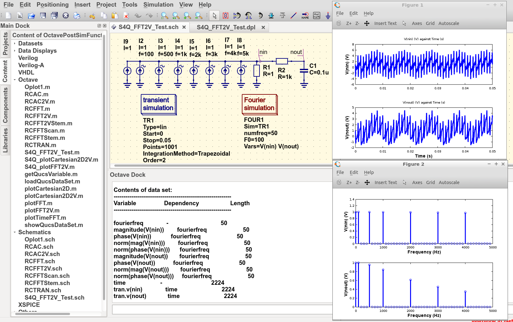Click Autoscale in Figure 2
Image resolution: width=513 pixels, height=322 pixels.
[x=449, y=182]
